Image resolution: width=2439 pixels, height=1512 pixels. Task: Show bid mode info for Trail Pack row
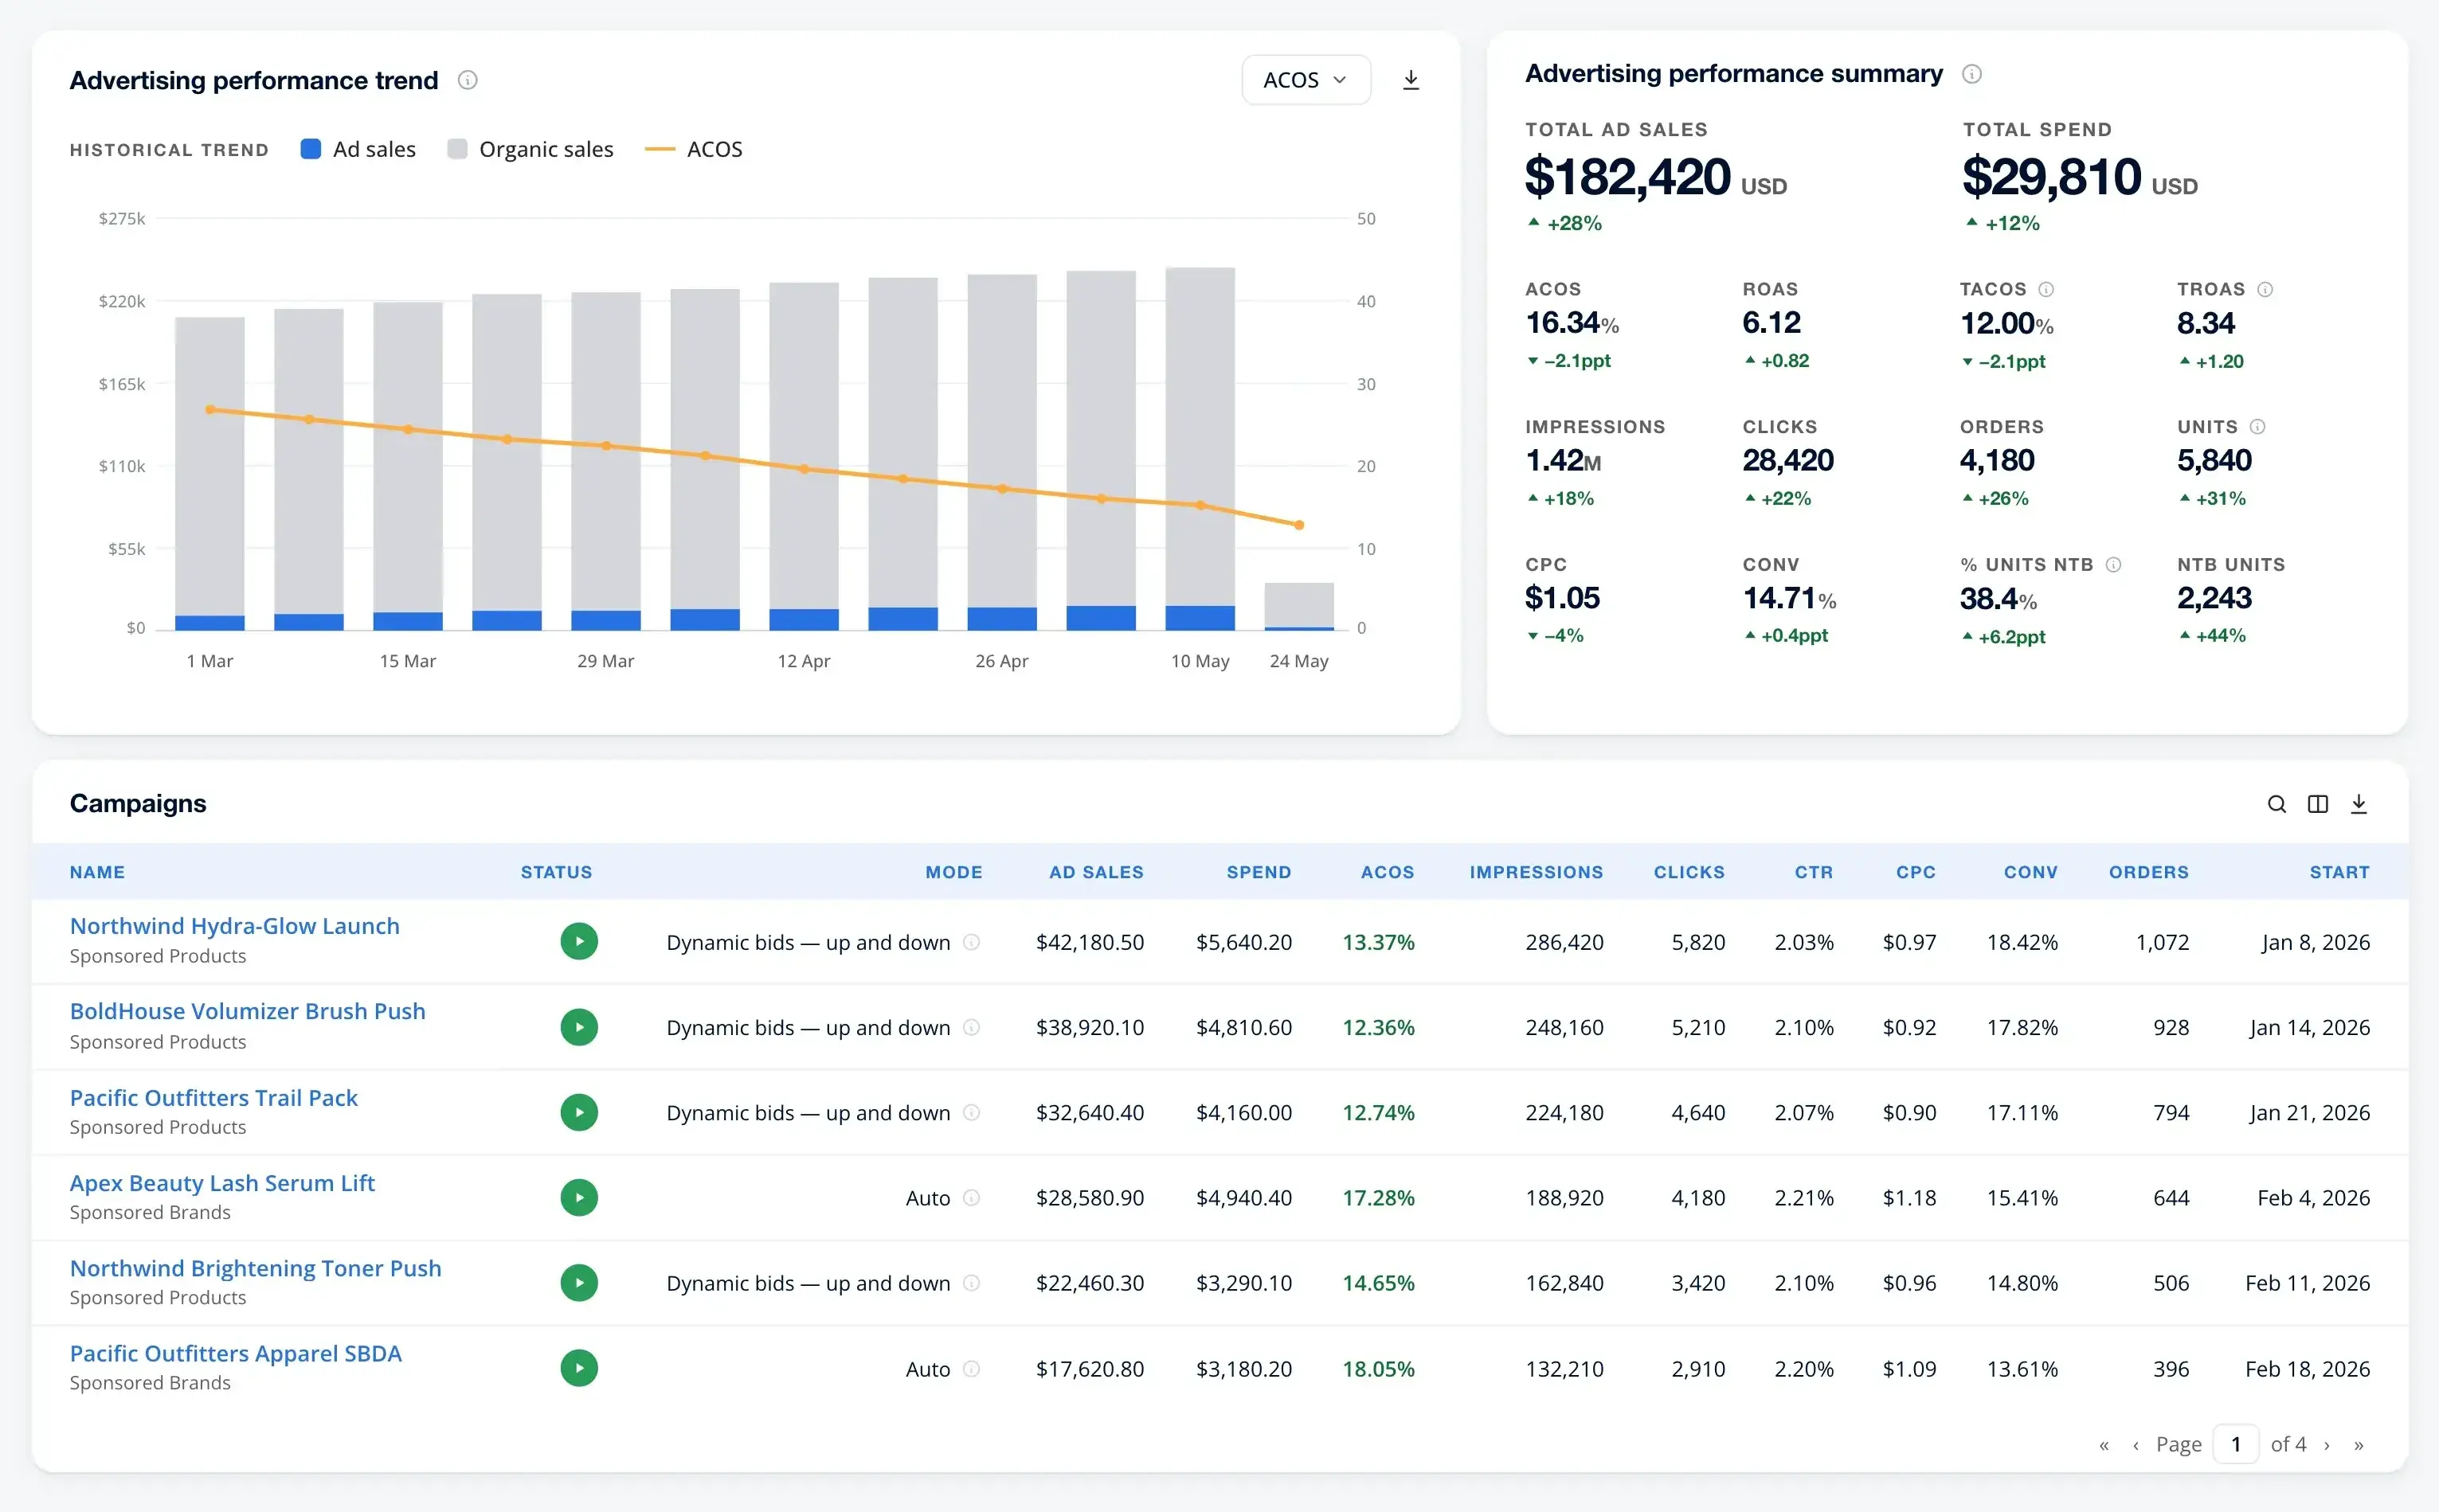point(970,1112)
